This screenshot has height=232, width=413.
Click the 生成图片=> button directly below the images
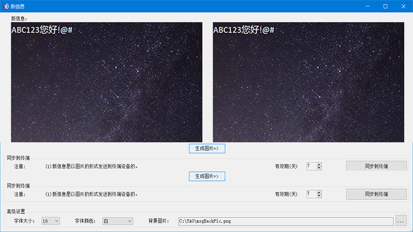click(207, 148)
